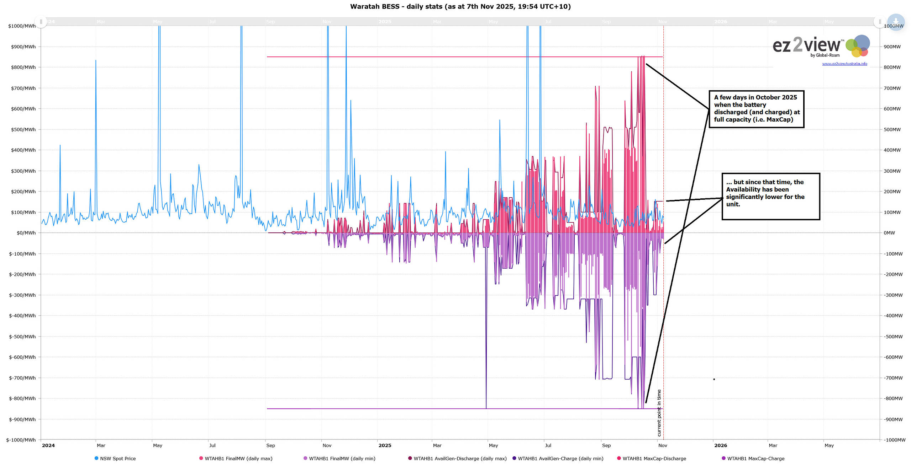Click the ez2view coloured circles logo

pyautogui.click(x=858, y=46)
